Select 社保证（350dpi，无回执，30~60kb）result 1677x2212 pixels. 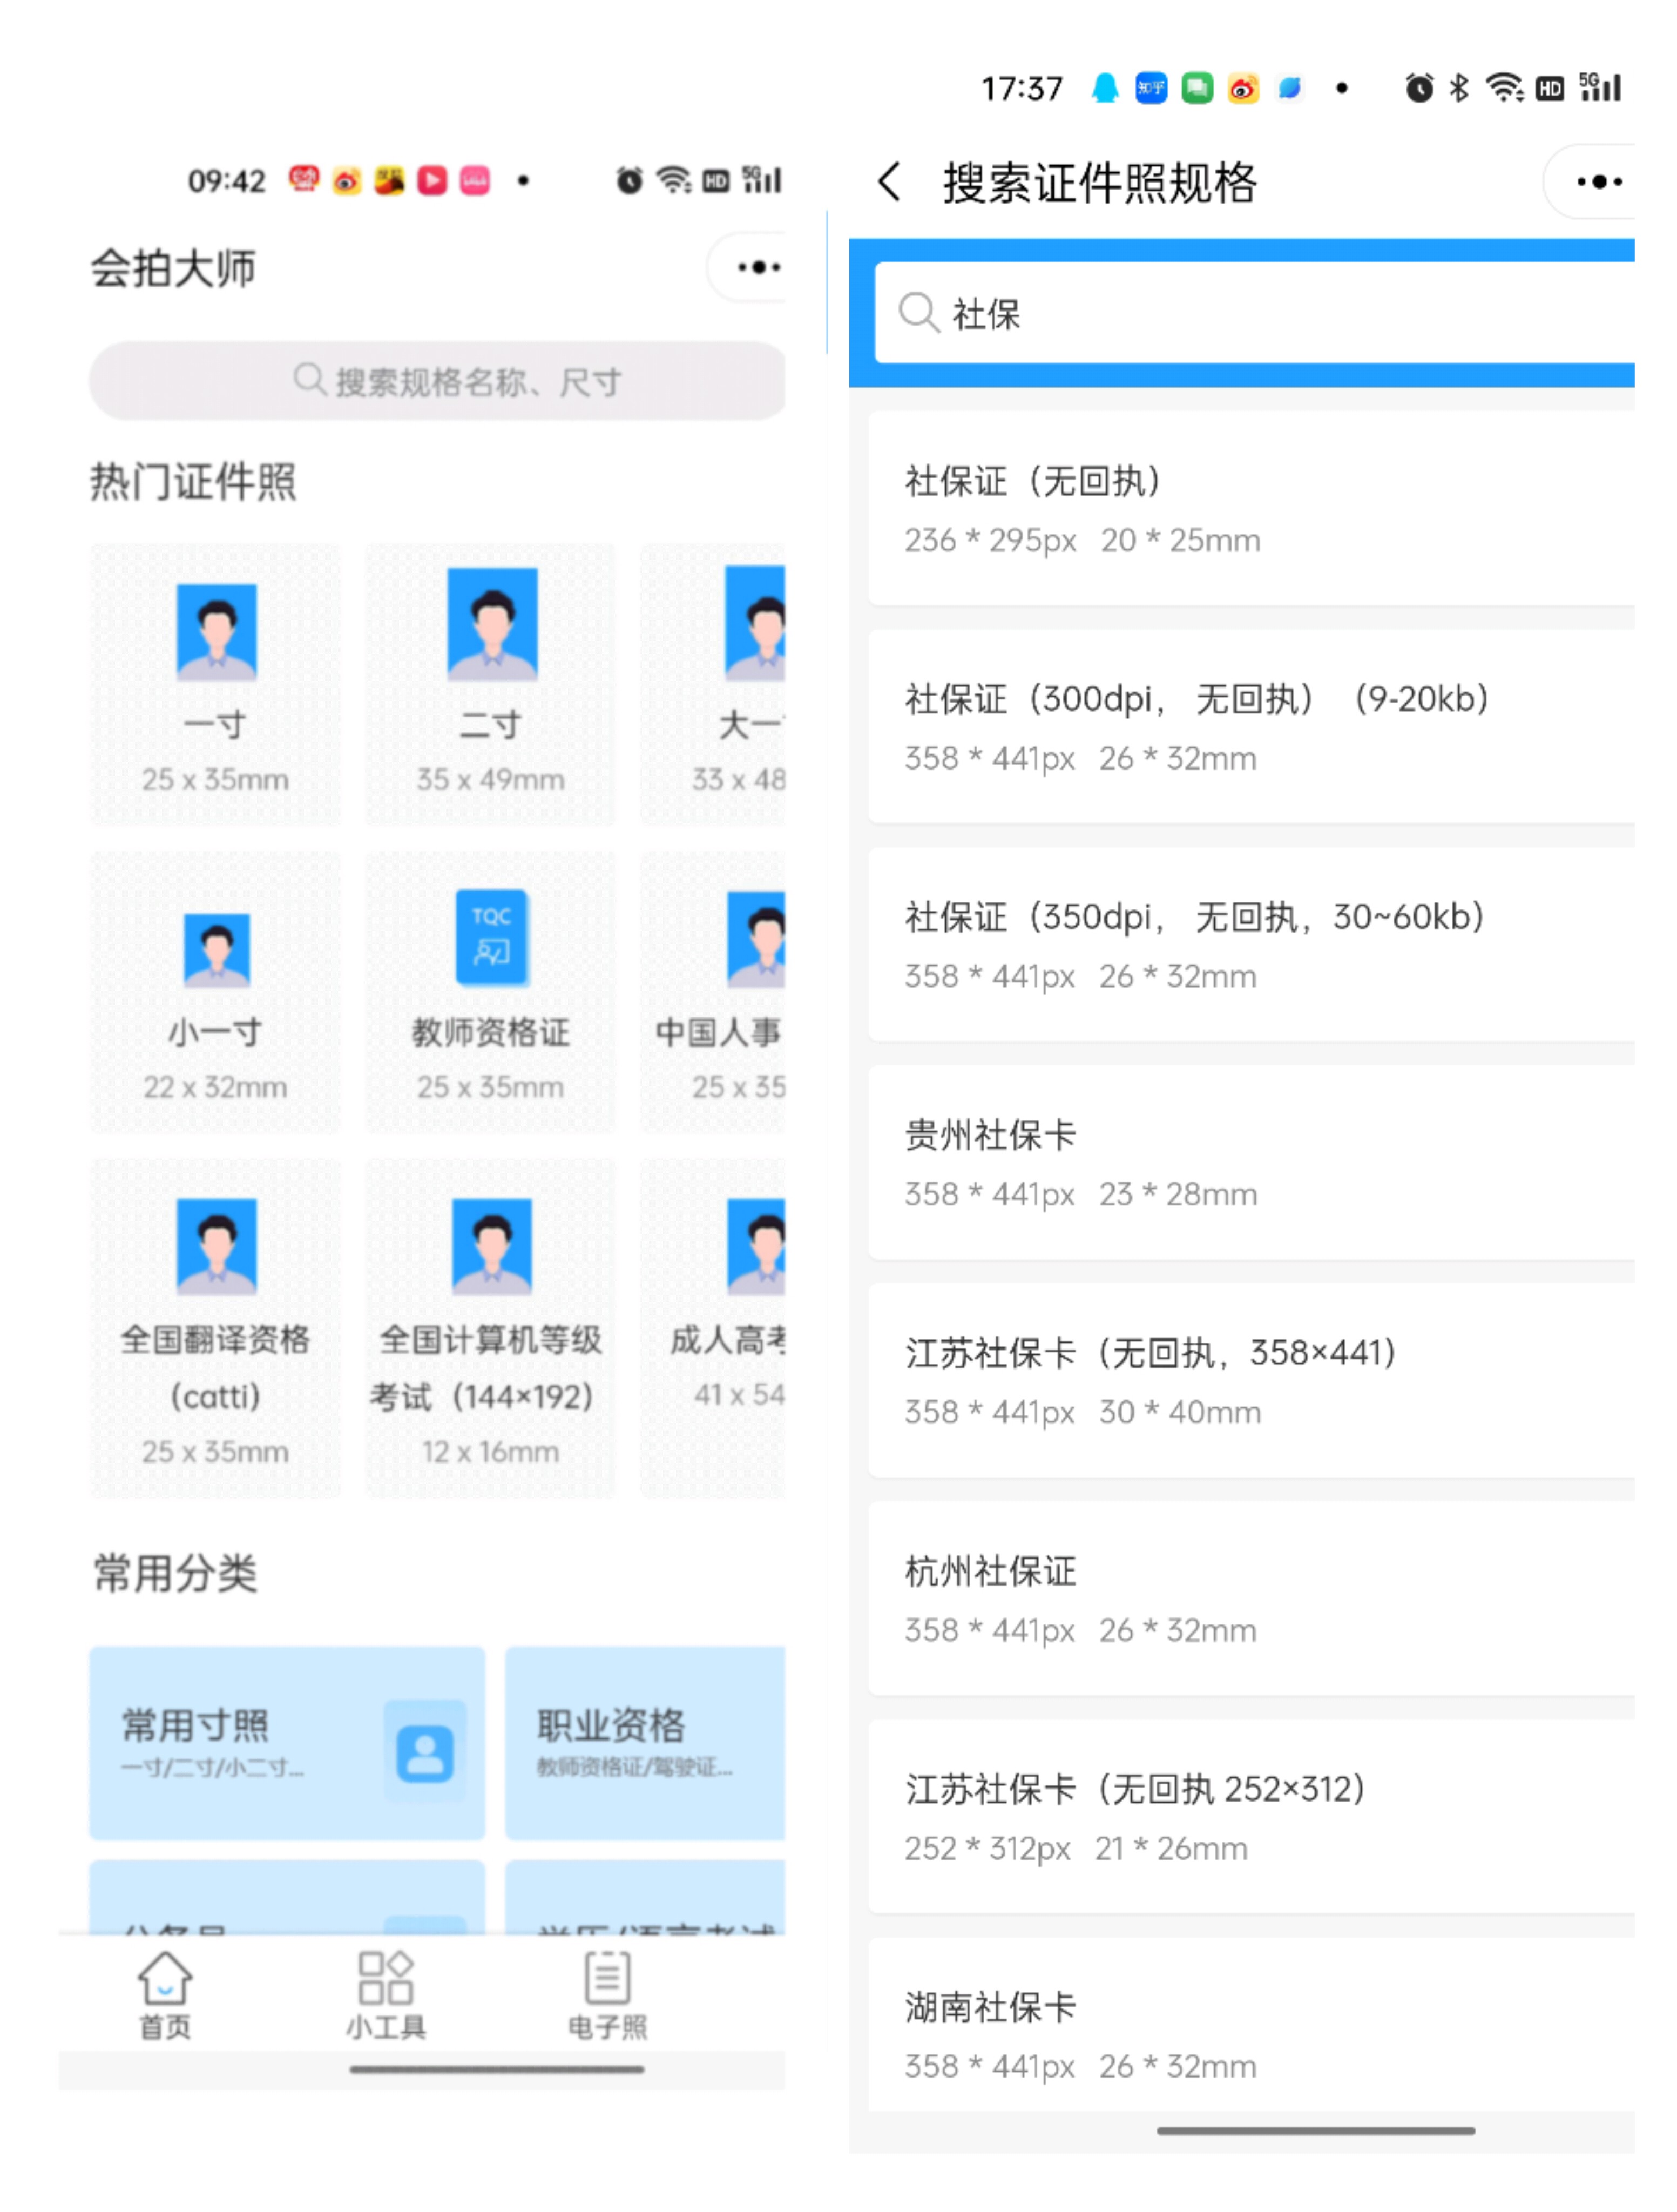(x=1251, y=944)
